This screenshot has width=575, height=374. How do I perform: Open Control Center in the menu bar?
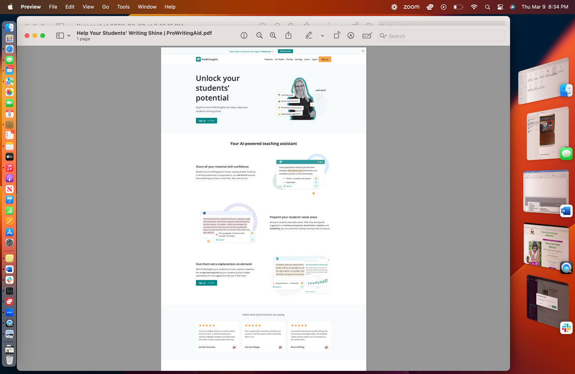(500, 7)
